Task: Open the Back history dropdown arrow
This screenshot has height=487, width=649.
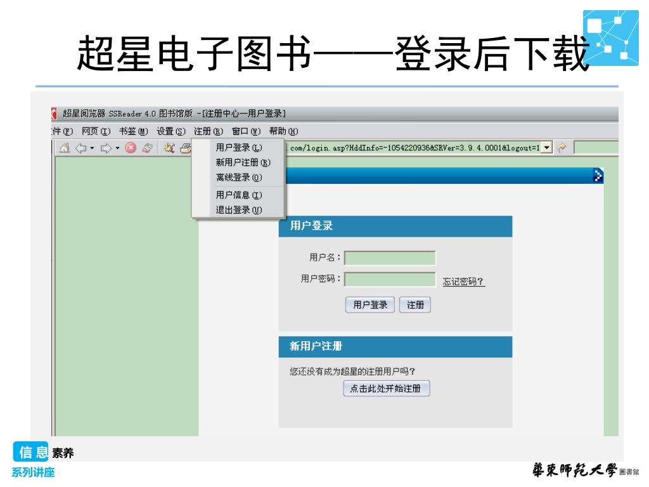Action: (92, 148)
